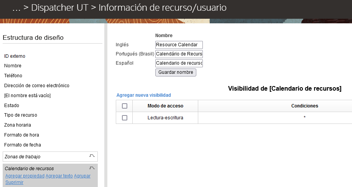
Task: Click Agregar texto link
Action: 59,176
